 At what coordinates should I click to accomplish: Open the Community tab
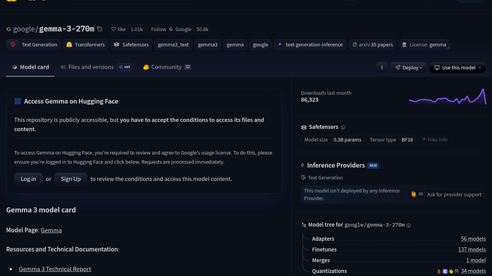coord(167,67)
